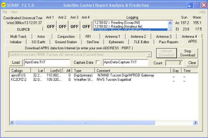The image size is (208, 138).
Task: Open the File menu
Action: click(x=5, y=12)
